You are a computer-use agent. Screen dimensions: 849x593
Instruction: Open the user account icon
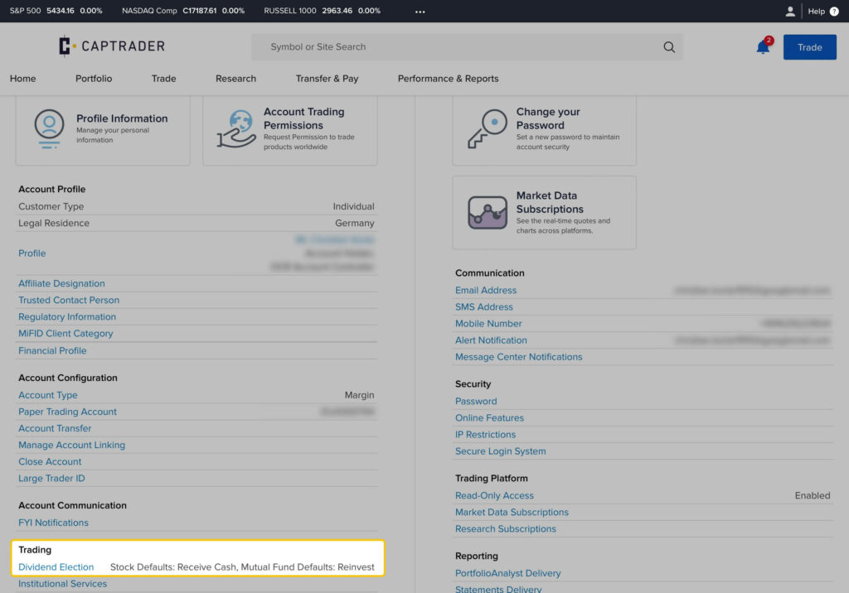pyautogui.click(x=790, y=11)
